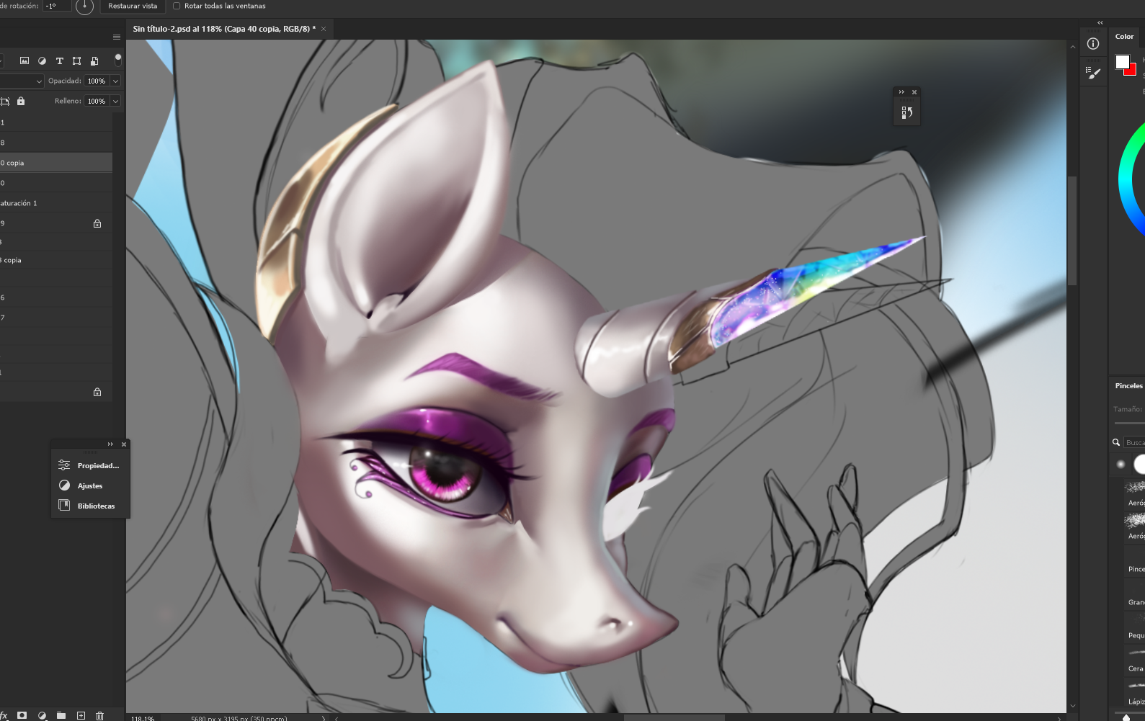Click the brush search magnifier icon
The width and height of the screenshot is (1145, 721).
click(1116, 443)
